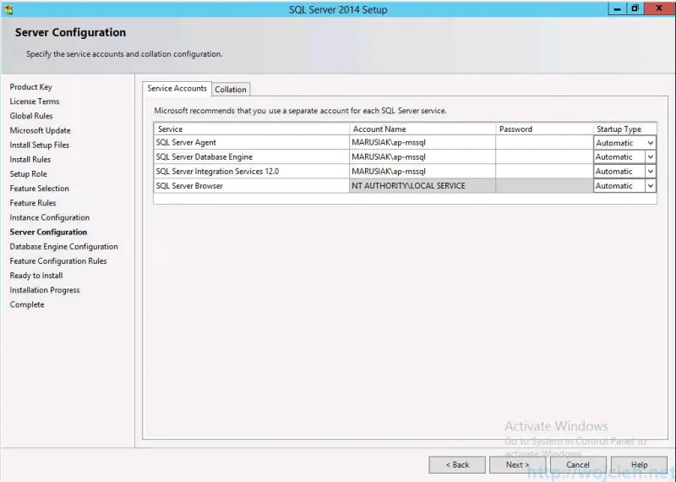The height and width of the screenshot is (482, 676).
Task: Cancel the SQL Server setup
Action: pyautogui.click(x=578, y=465)
